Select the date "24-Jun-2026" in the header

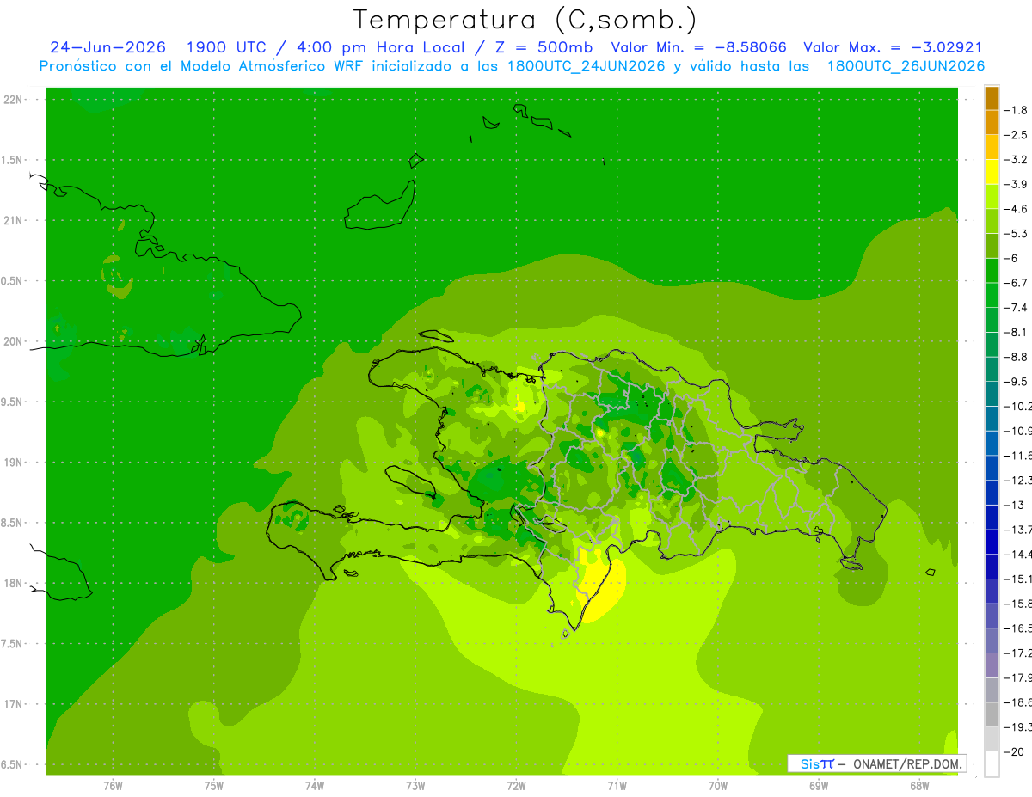108,47
